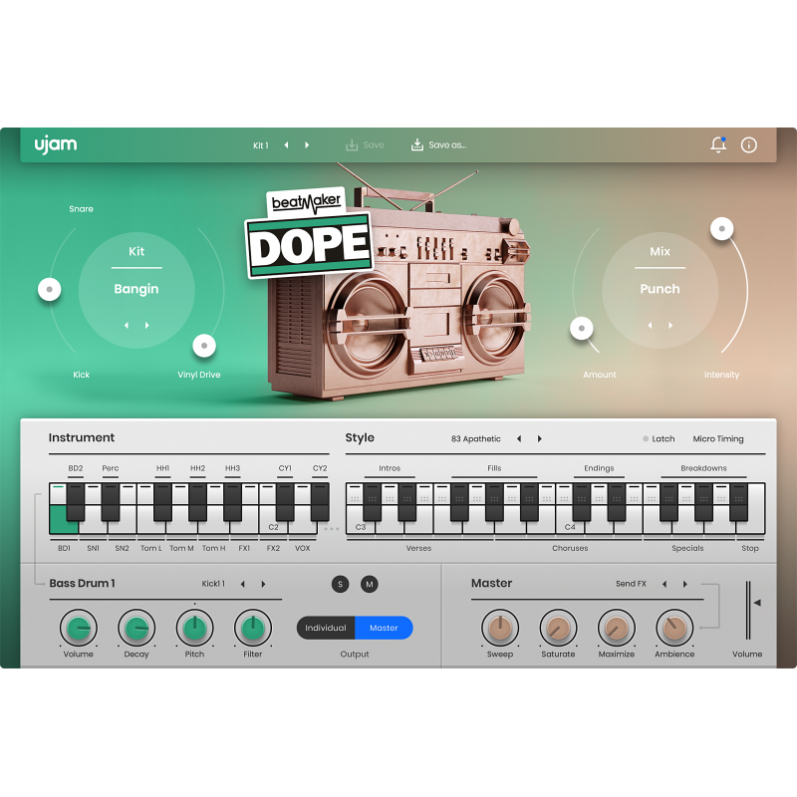Screen dimensions: 797x797
Task: Click the ujam logo
Action: (55, 145)
